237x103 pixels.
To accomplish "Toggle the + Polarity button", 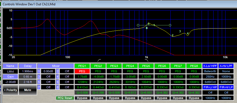I will 10,90.
